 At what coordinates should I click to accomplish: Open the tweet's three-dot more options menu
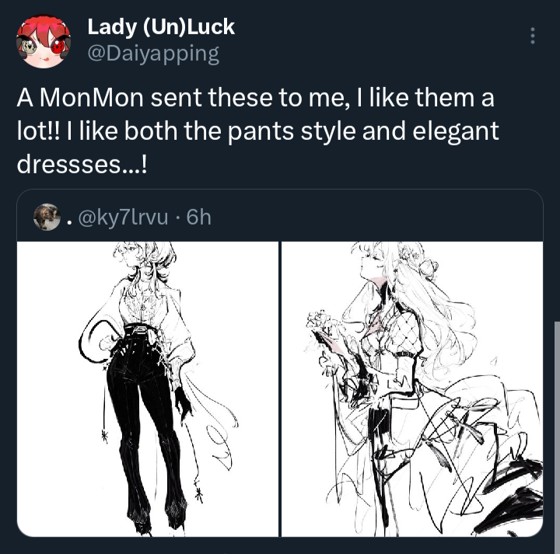coord(533,36)
